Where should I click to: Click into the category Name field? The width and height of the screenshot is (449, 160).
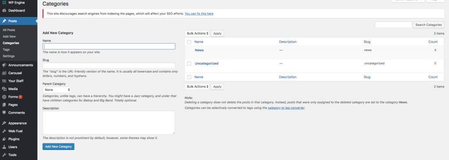pos(109,46)
